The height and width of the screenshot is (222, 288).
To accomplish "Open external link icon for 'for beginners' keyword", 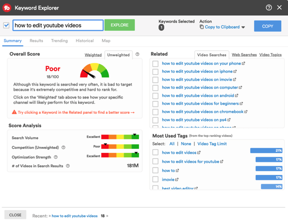I will click(241, 103).
